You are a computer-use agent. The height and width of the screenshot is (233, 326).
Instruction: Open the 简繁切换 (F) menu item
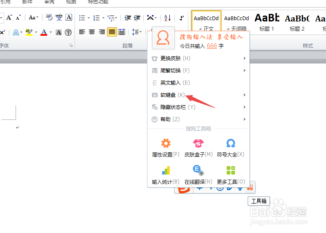[x=198, y=71]
